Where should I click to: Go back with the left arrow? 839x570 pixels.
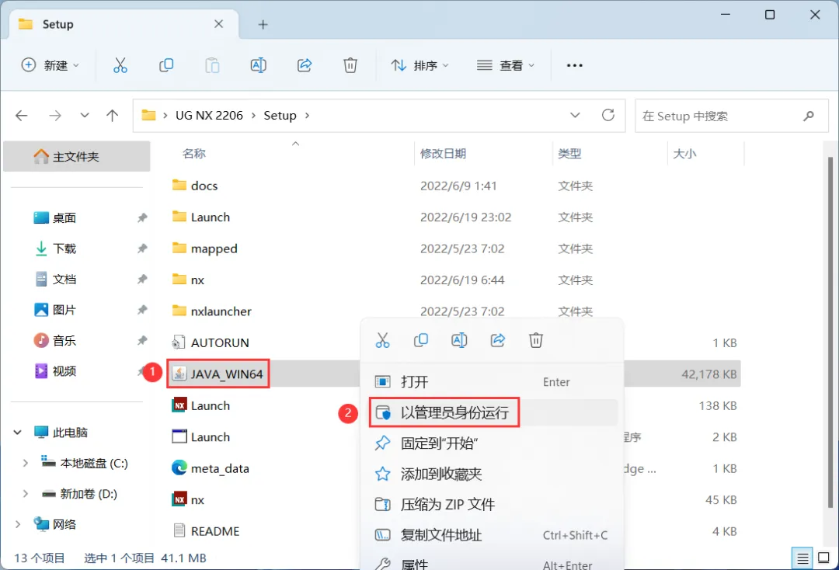22,116
